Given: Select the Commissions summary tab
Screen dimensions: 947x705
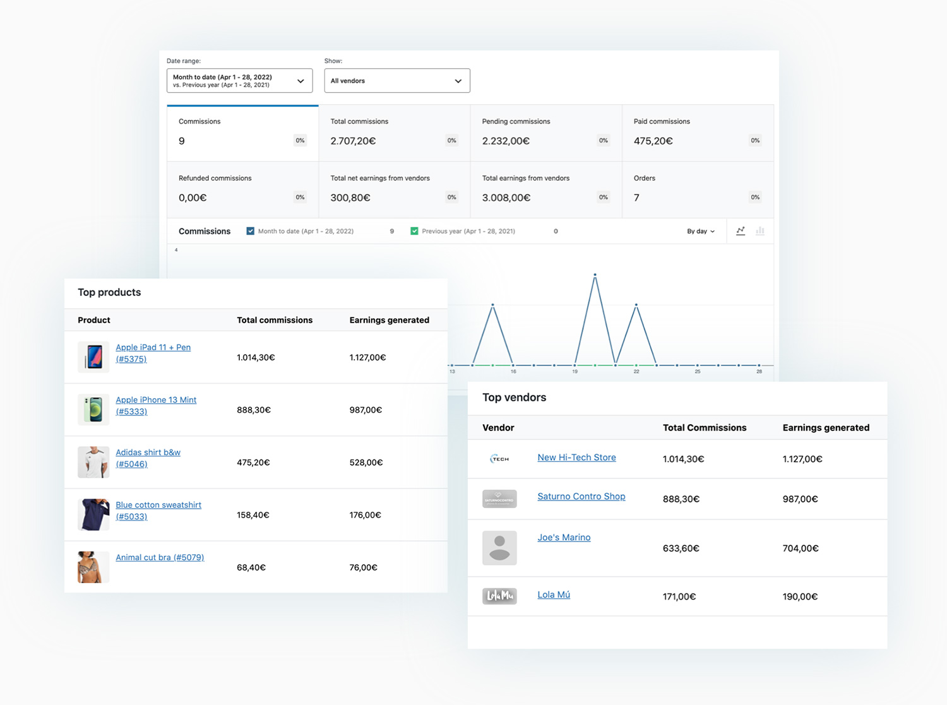Looking at the screenshot, I should click(x=242, y=133).
